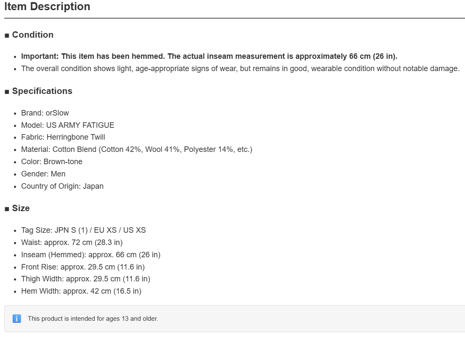Viewport: 465px width, 344px height.
Task: Click the Front Rise measurement line
Action: pos(83,267)
